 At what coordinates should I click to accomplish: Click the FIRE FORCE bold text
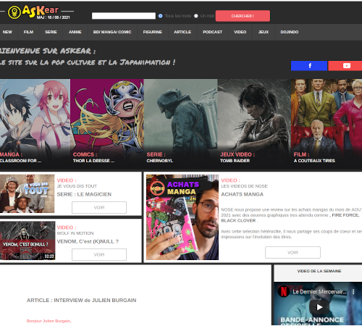pyautogui.click(x=345, y=215)
